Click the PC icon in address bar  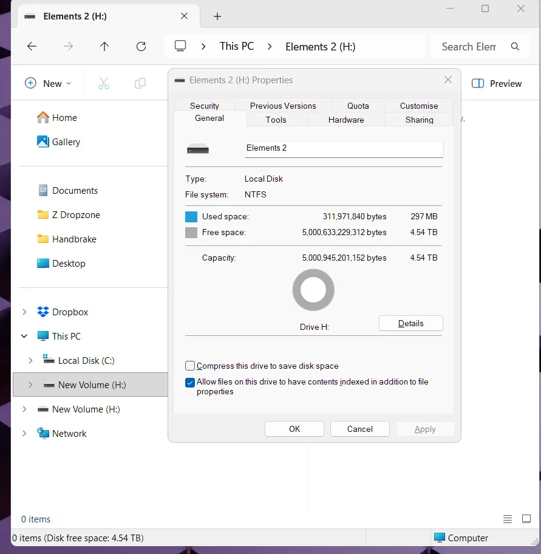pyautogui.click(x=180, y=46)
